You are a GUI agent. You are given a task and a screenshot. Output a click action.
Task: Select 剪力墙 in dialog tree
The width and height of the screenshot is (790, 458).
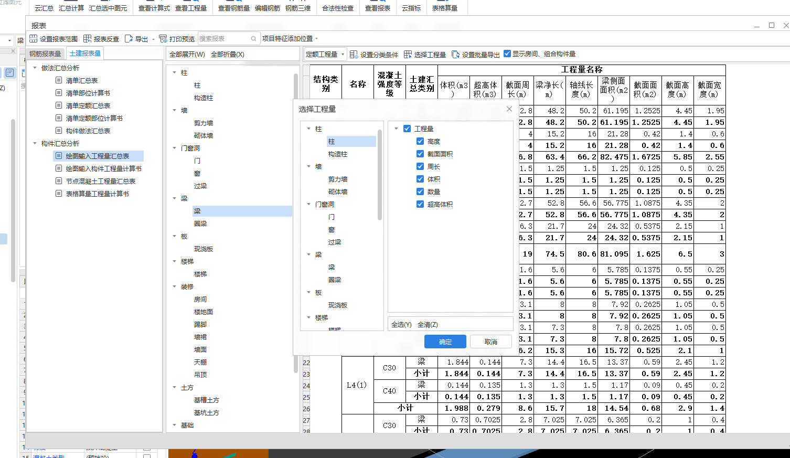click(338, 179)
